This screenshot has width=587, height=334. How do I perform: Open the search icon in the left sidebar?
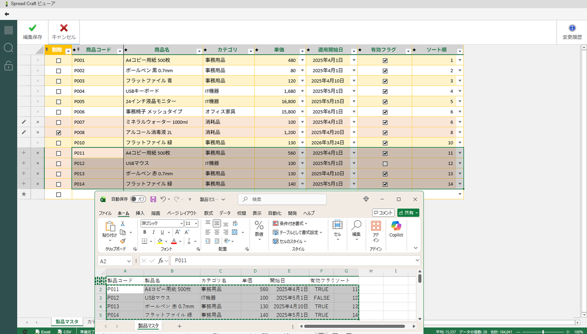tap(8, 48)
